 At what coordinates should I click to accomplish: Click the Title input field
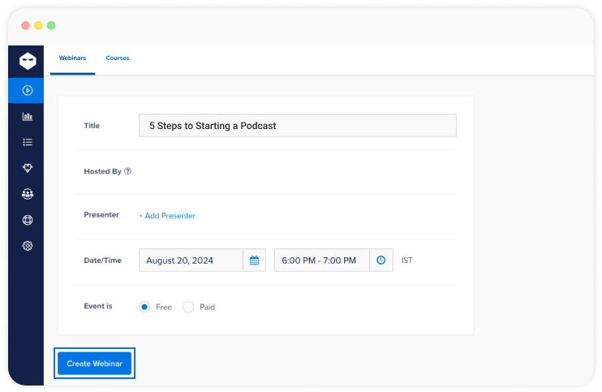(x=298, y=125)
